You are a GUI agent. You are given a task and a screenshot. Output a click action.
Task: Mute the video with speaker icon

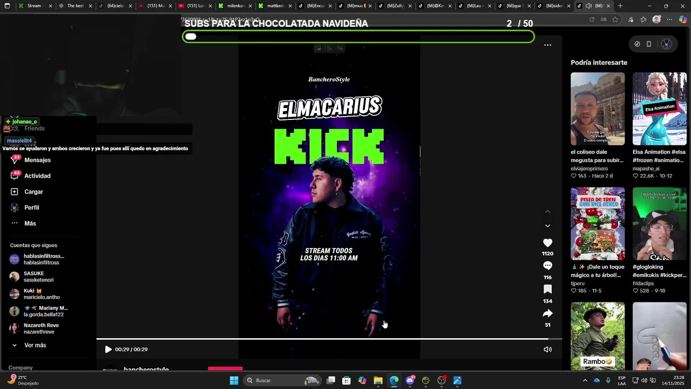[x=547, y=350]
